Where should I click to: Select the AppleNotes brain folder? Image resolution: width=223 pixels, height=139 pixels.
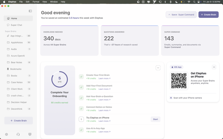tap(18, 43)
